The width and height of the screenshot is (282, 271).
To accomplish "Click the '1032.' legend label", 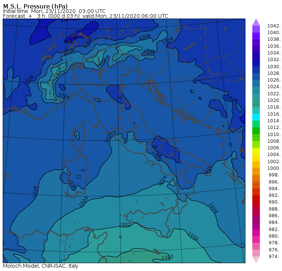I will point(274,60).
